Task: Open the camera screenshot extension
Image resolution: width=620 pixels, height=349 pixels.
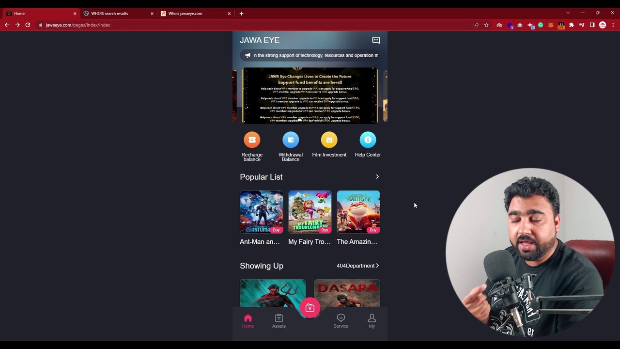Action: (520, 25)
